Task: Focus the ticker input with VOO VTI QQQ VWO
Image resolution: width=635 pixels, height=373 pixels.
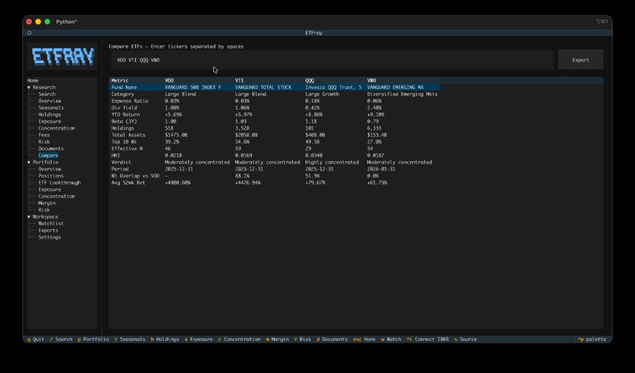Action: (x=332, y=60)
